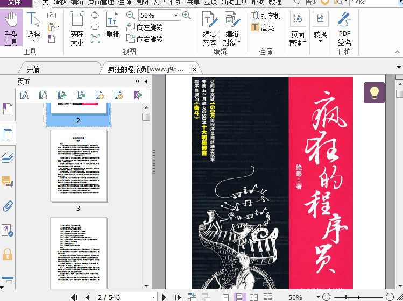The height and width of the screenshot is (301, 403).
Task: Click PDF Sign (PDF签名) button
Action: tap(344, 29)
